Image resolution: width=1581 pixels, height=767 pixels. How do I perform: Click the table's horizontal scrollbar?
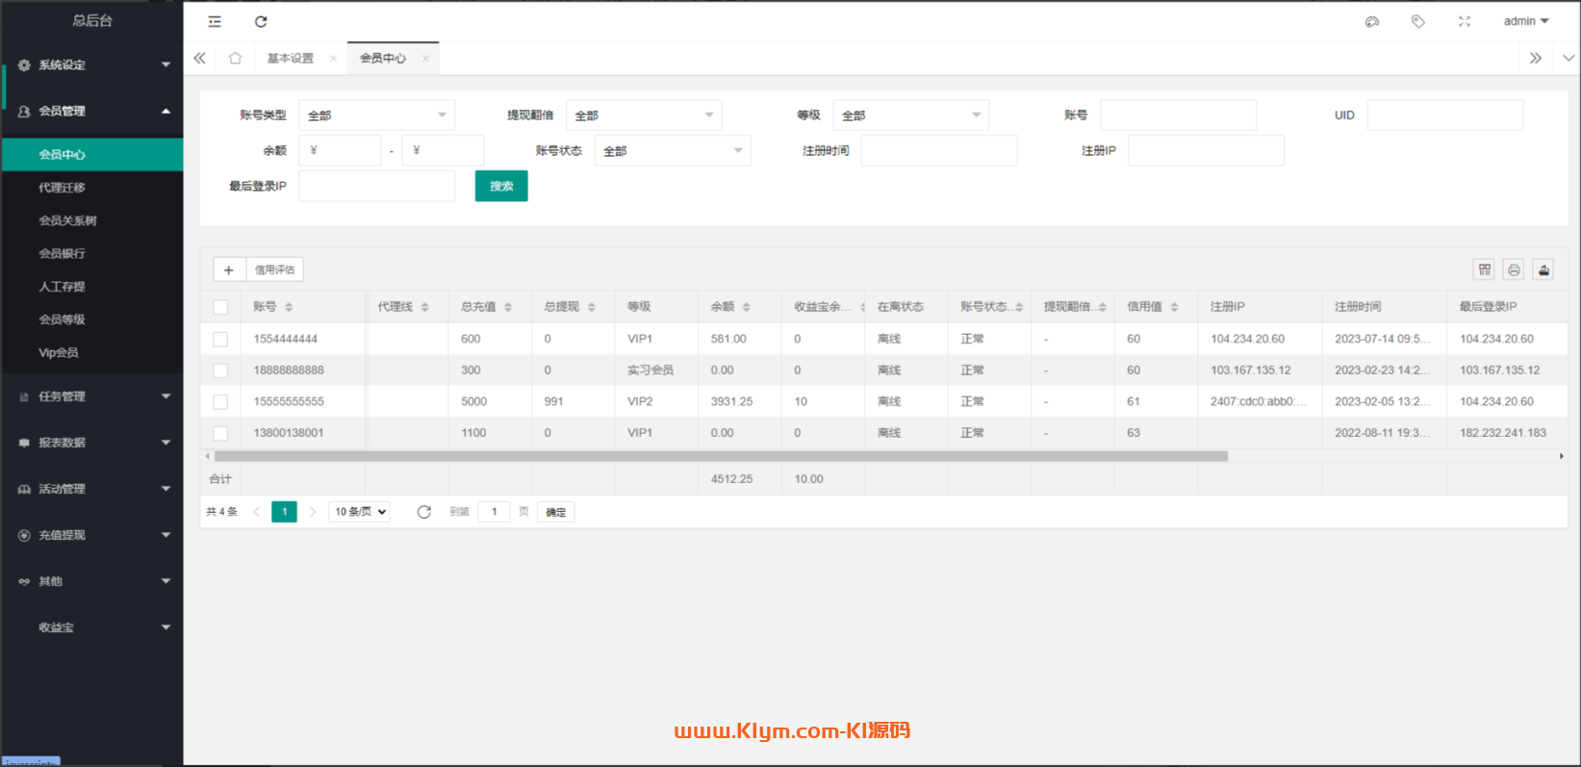pos(720,456)
